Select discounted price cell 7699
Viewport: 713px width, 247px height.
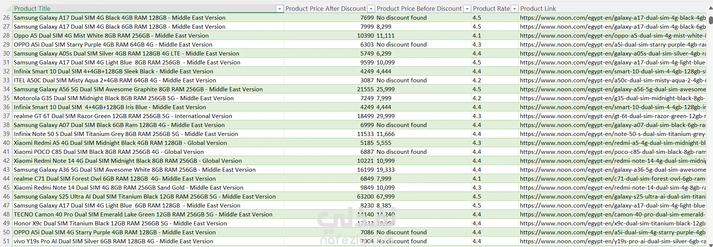tap(329, 18)
